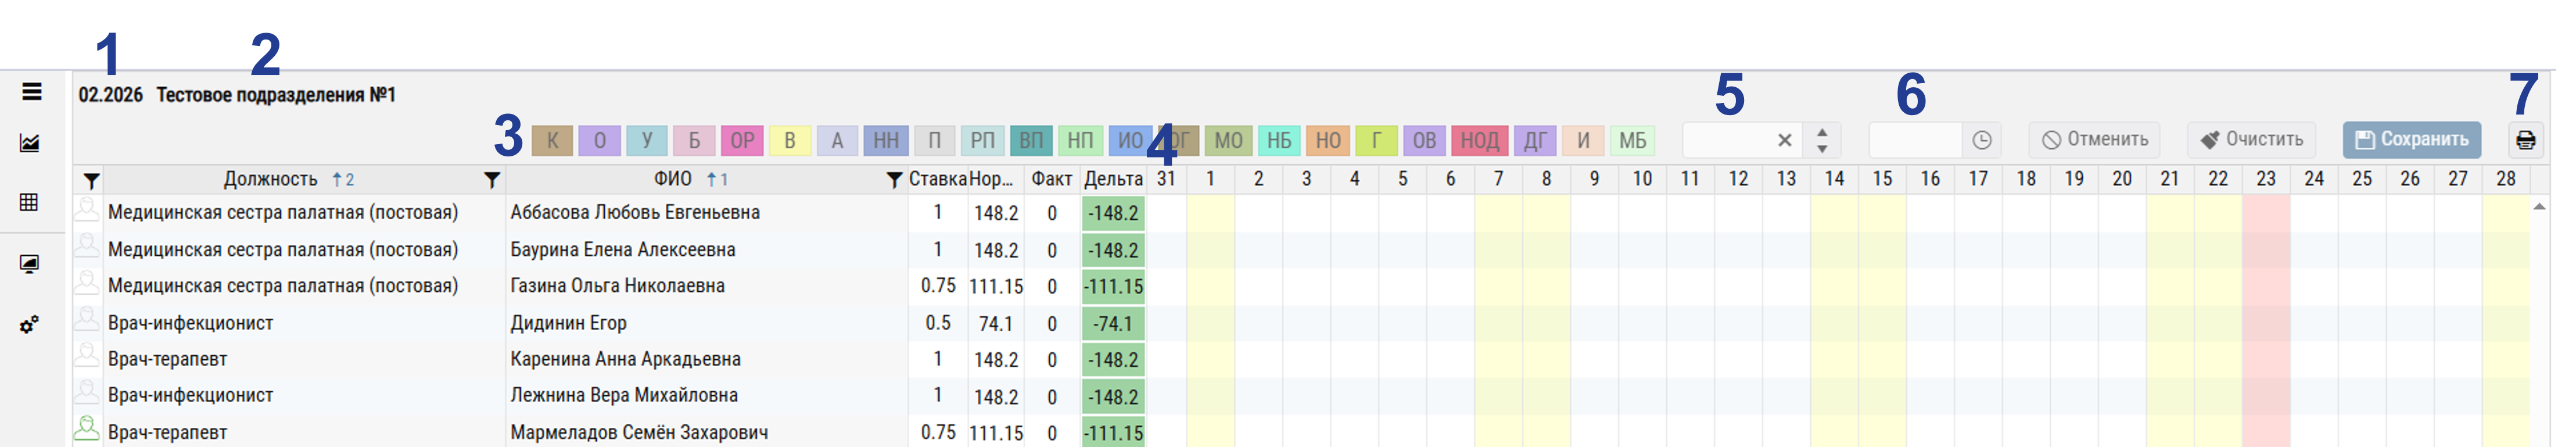Select the pink ОР code chip
The image size is (2576, 447).
tap(742, 140)
